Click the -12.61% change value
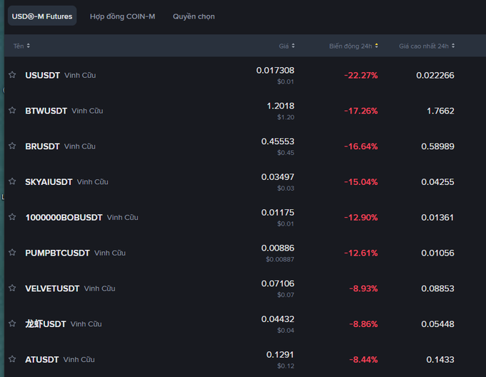 tap(361, 253)
